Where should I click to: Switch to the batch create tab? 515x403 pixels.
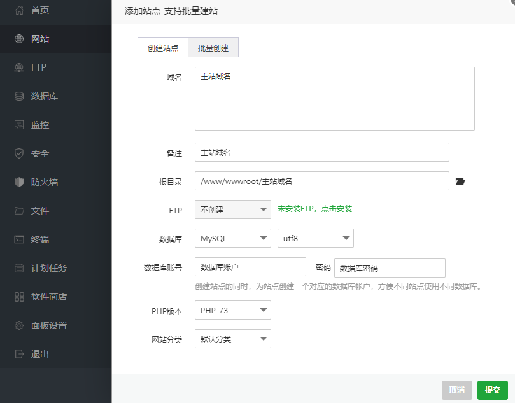(213, 48)
